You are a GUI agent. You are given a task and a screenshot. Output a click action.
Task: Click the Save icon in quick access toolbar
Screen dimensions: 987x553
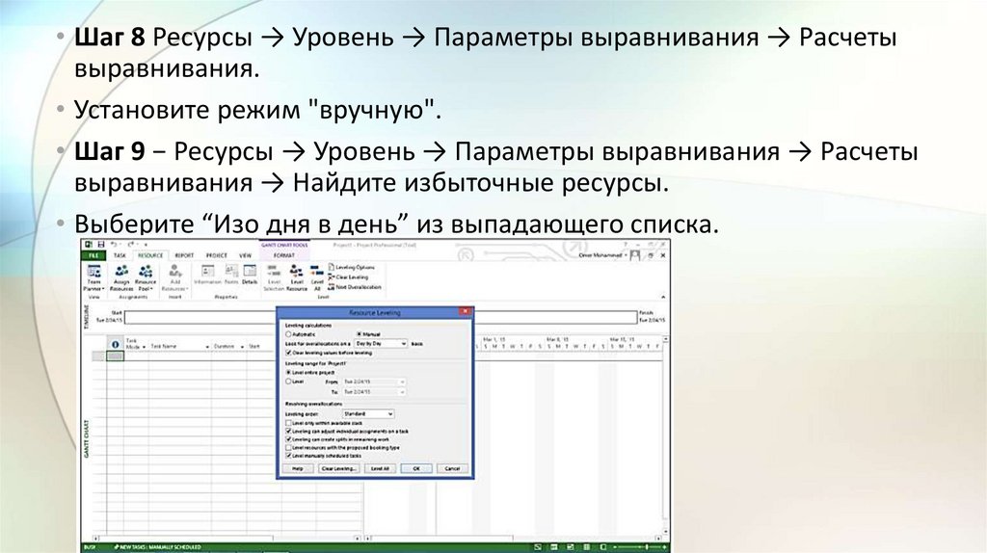click(x=100, y=244)
